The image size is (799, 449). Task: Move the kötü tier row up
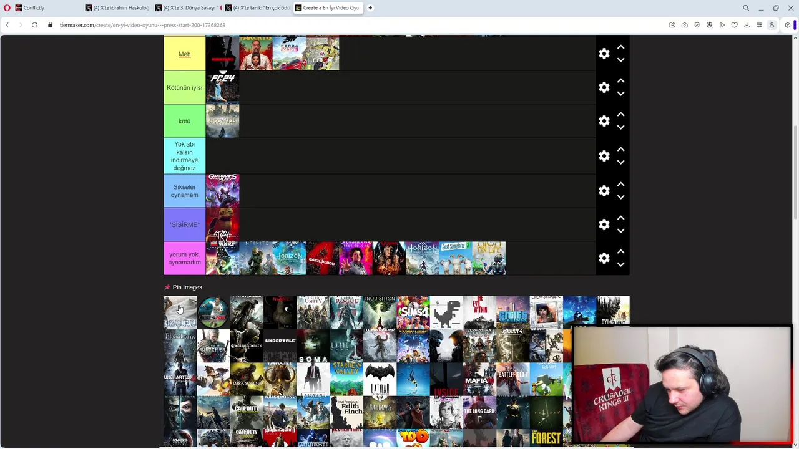[620, 115]
